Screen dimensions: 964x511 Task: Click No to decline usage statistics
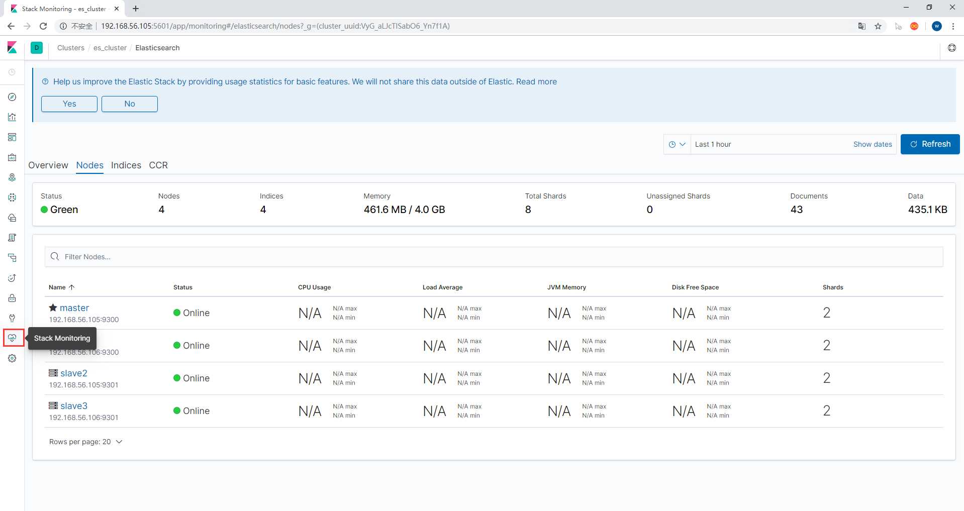pos(130,104)
